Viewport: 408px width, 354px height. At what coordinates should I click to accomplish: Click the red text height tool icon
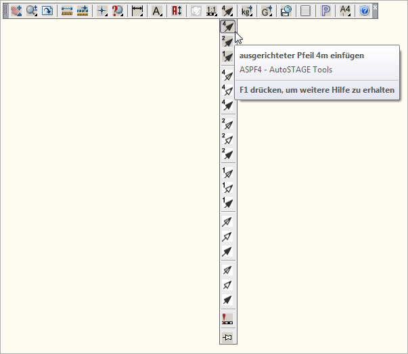[178, 11]
